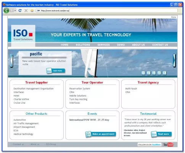
Task: Open the HOME navigation menu item
Action: click(x=64, y=45)
